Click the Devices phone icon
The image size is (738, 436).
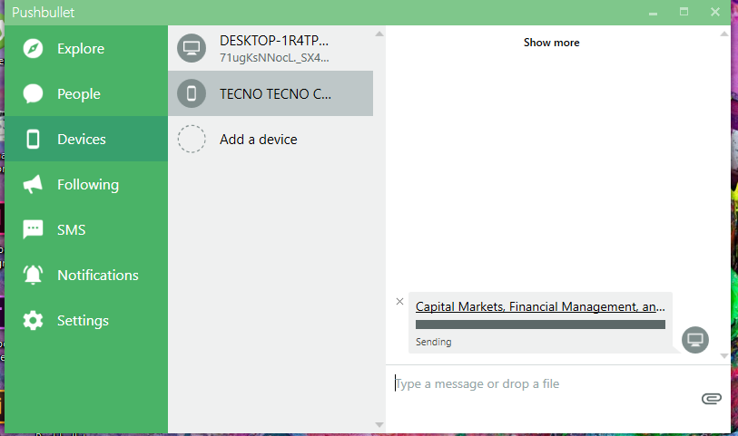click(33, 139)
